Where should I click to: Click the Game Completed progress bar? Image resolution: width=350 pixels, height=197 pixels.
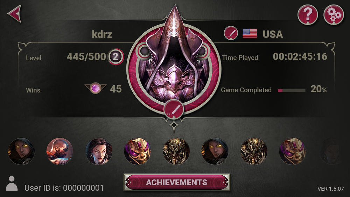point(292,90)
